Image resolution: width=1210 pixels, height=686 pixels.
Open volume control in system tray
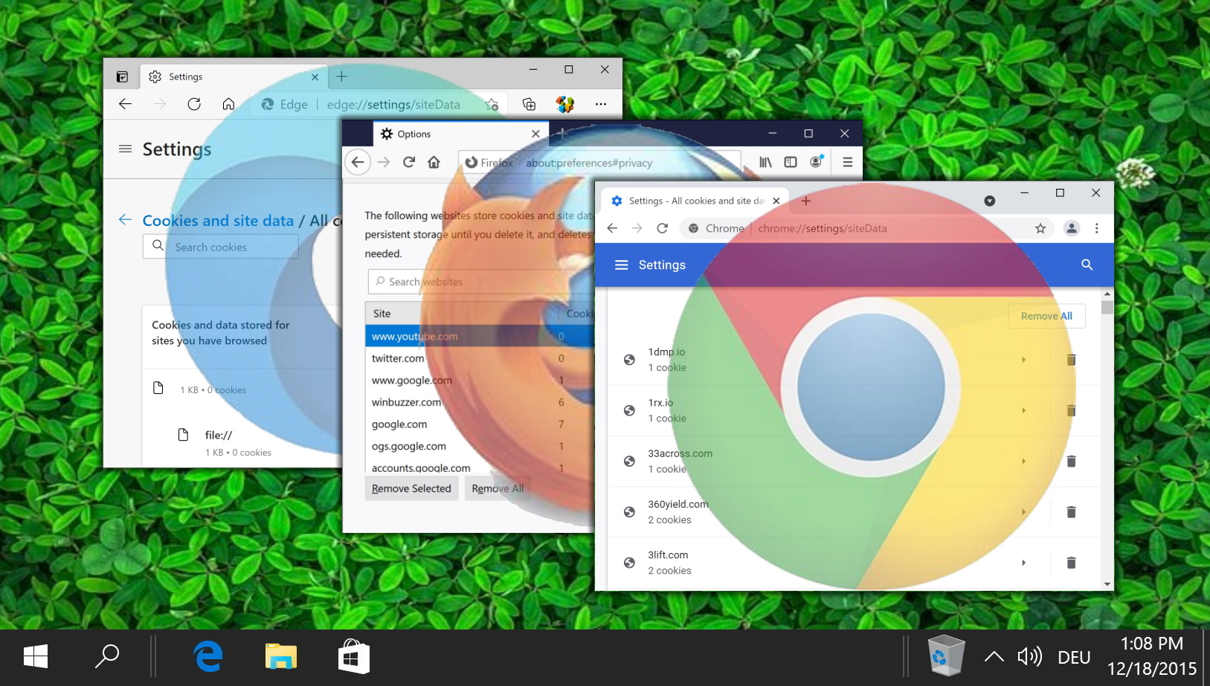pyautogui.click(x=1030, y=657)
